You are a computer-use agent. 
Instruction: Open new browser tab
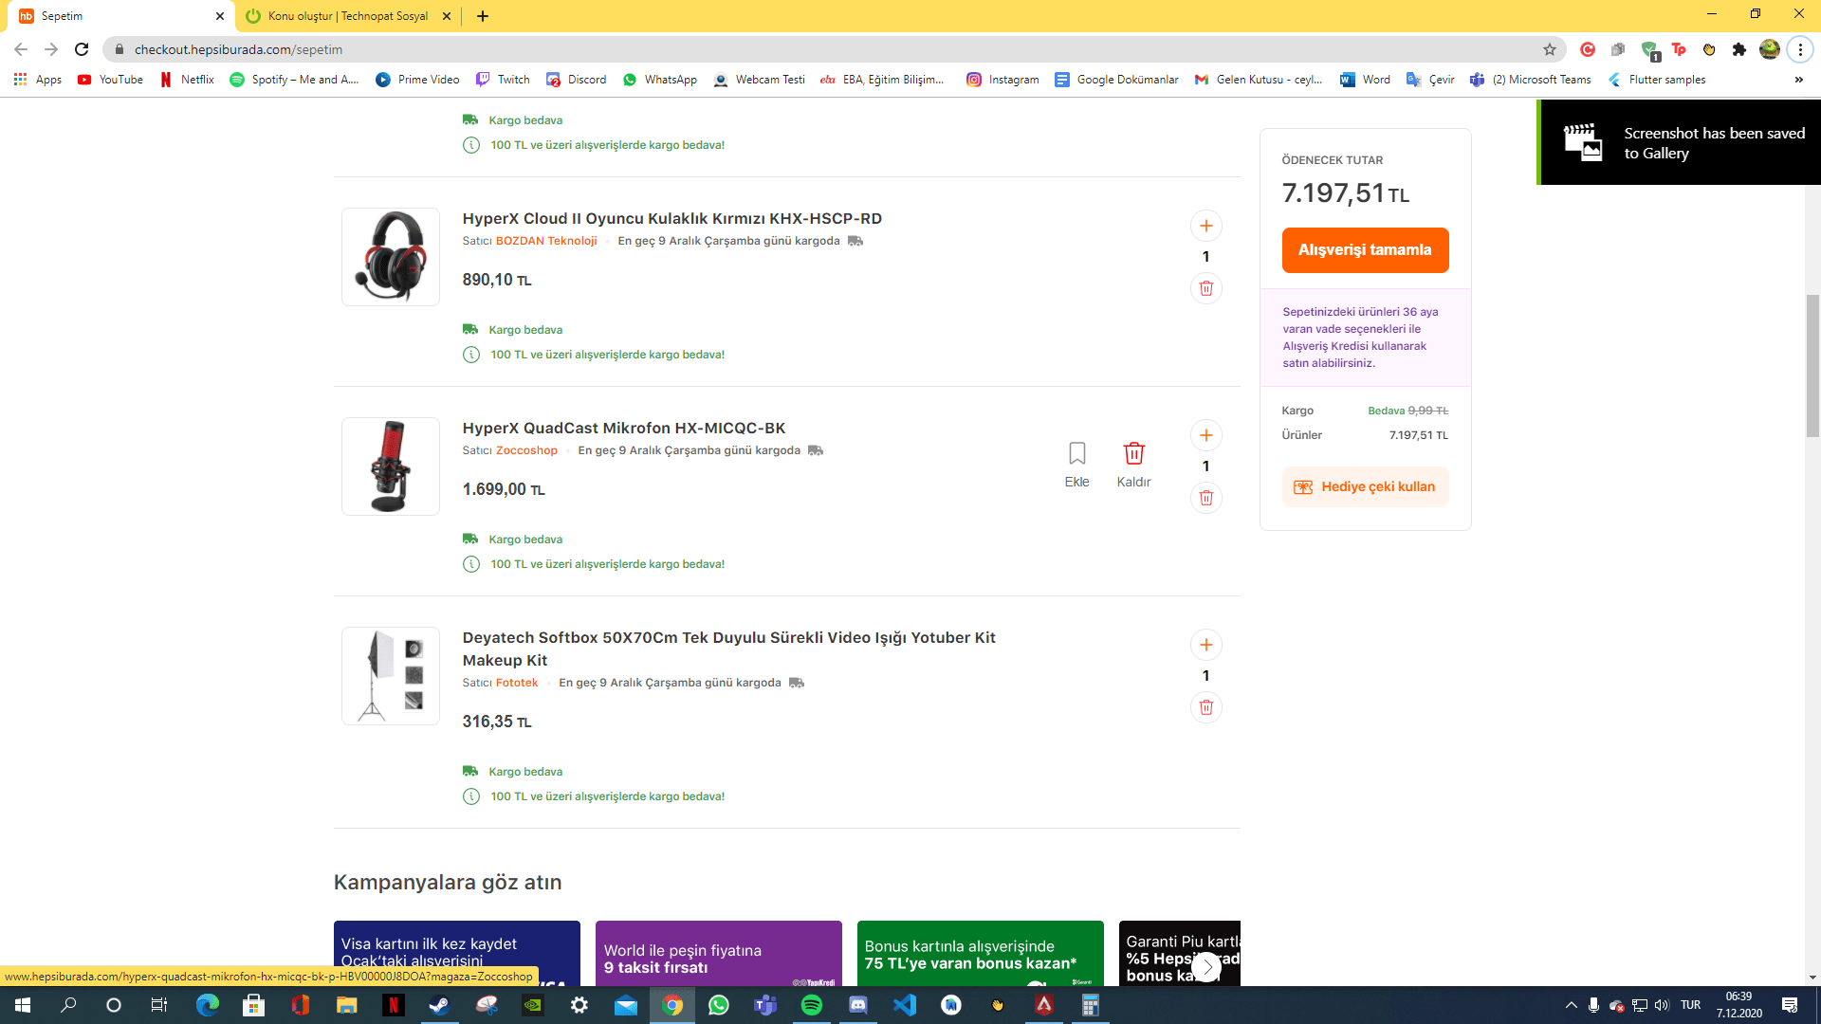pyautogui.click(x=483, y=16)
